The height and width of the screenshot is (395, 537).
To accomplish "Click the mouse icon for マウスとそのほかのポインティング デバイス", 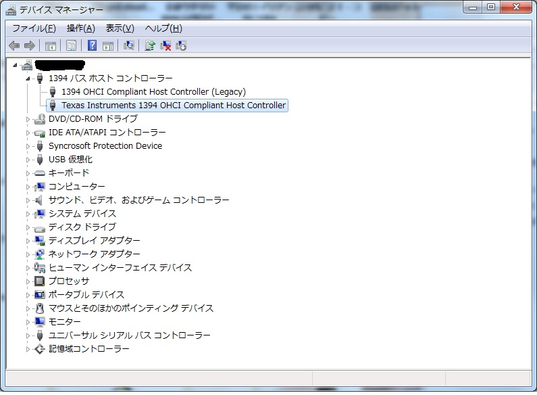I will (40, 308).
